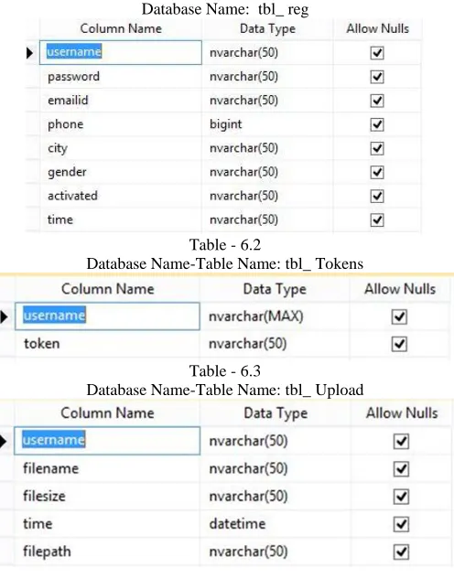This screenshot has width=454, height=578.
Task: Click Allow Nulls header in tbl_Upload table
Action: (402, 413)
